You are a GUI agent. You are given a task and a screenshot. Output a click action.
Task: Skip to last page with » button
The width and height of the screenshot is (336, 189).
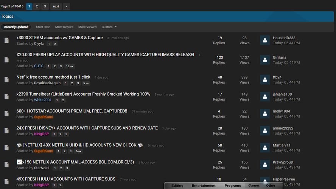[66, 6]
